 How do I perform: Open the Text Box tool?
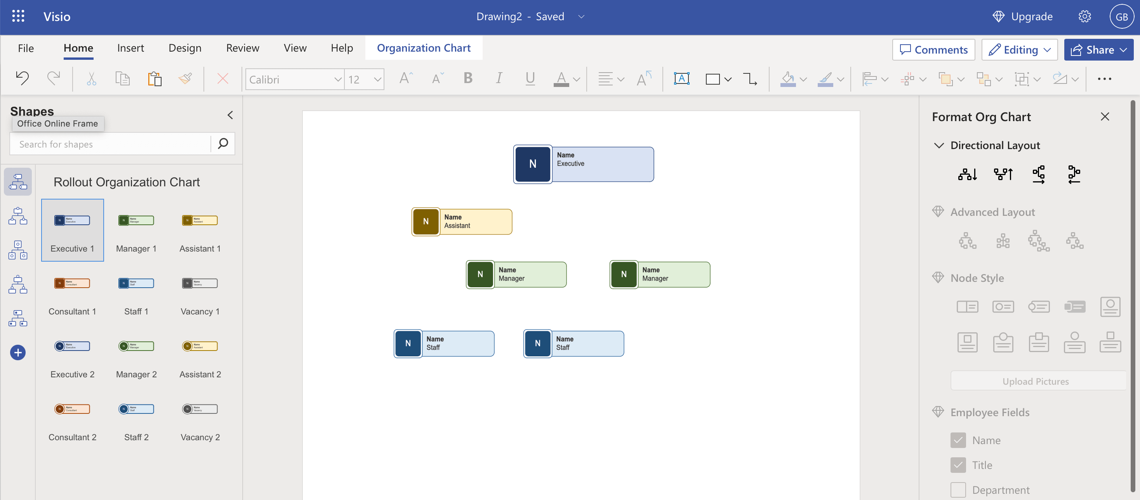click(681, 79)
